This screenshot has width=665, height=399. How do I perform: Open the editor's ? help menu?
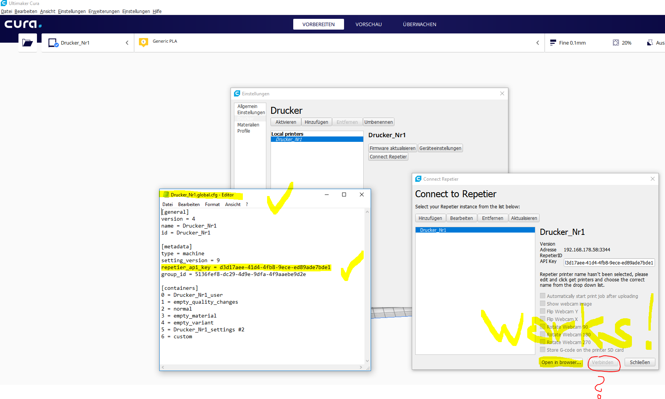coord(247,204)
